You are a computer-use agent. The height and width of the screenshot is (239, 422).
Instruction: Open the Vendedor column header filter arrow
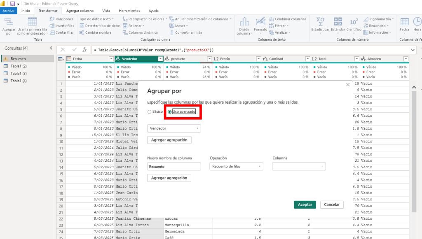pos(160,59)
